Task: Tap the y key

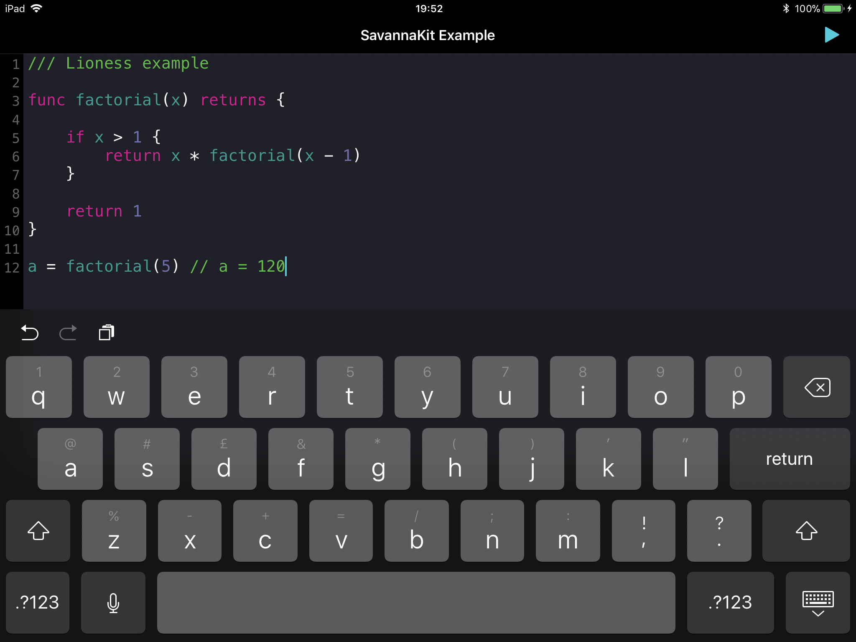Action: point(428,387)
